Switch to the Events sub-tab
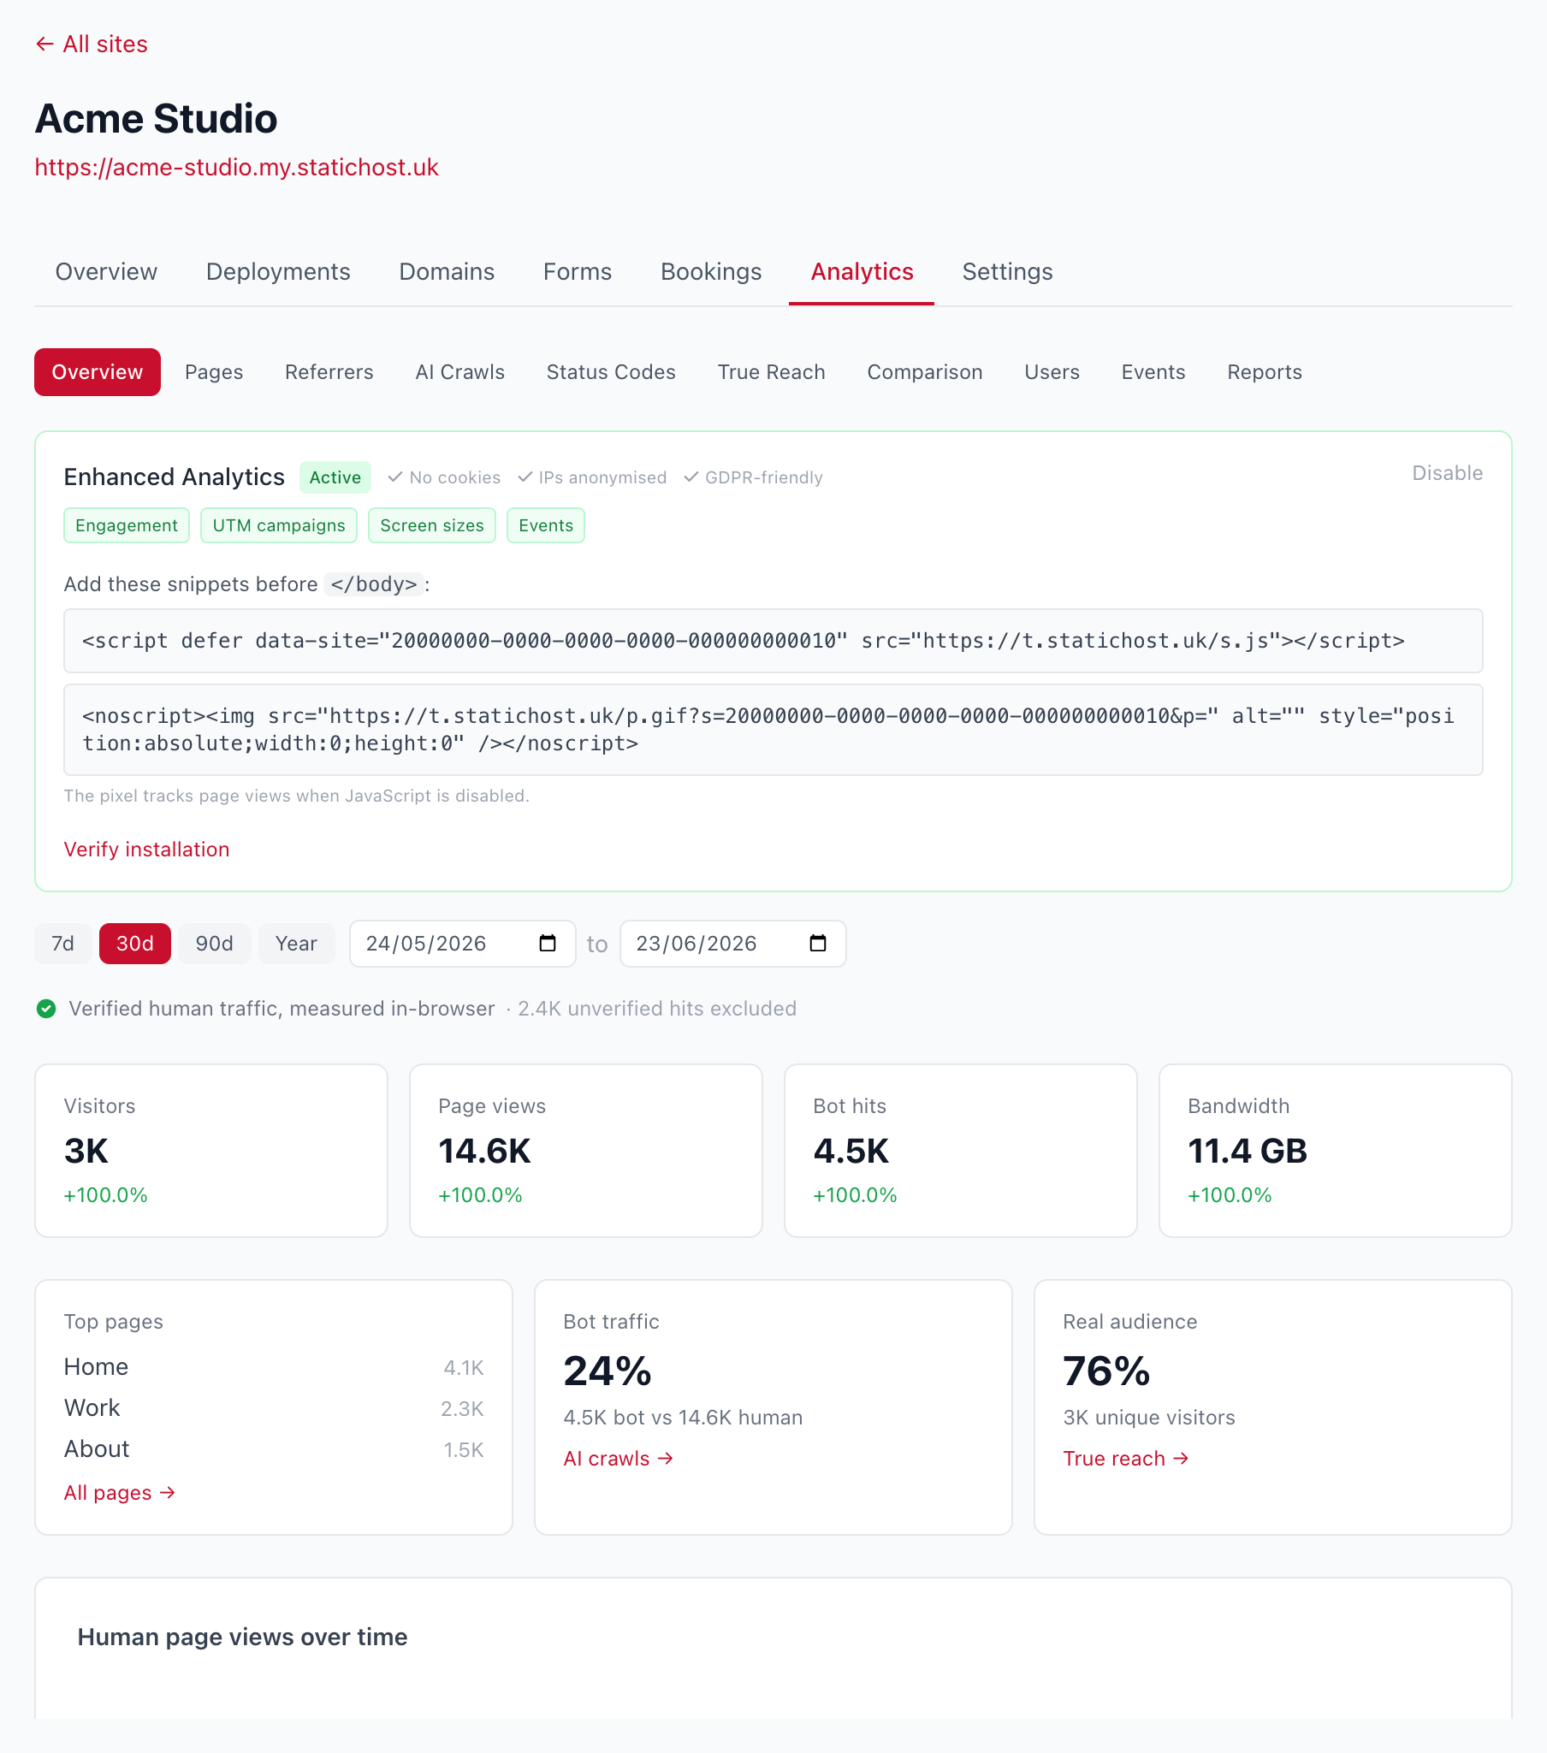 (1153, 372)
